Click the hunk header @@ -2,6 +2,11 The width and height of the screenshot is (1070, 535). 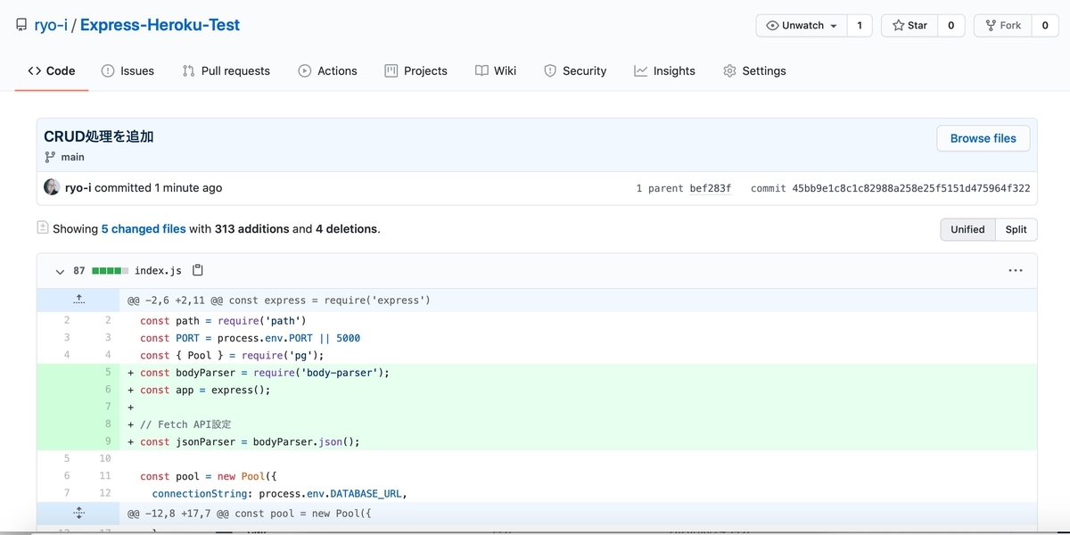click(x=279, y=300)
